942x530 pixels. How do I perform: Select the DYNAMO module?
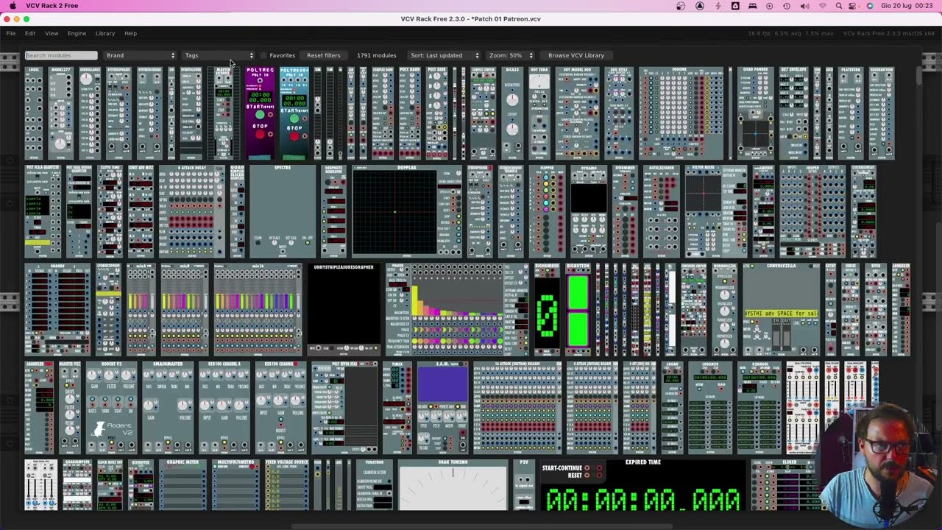[589, 211]
